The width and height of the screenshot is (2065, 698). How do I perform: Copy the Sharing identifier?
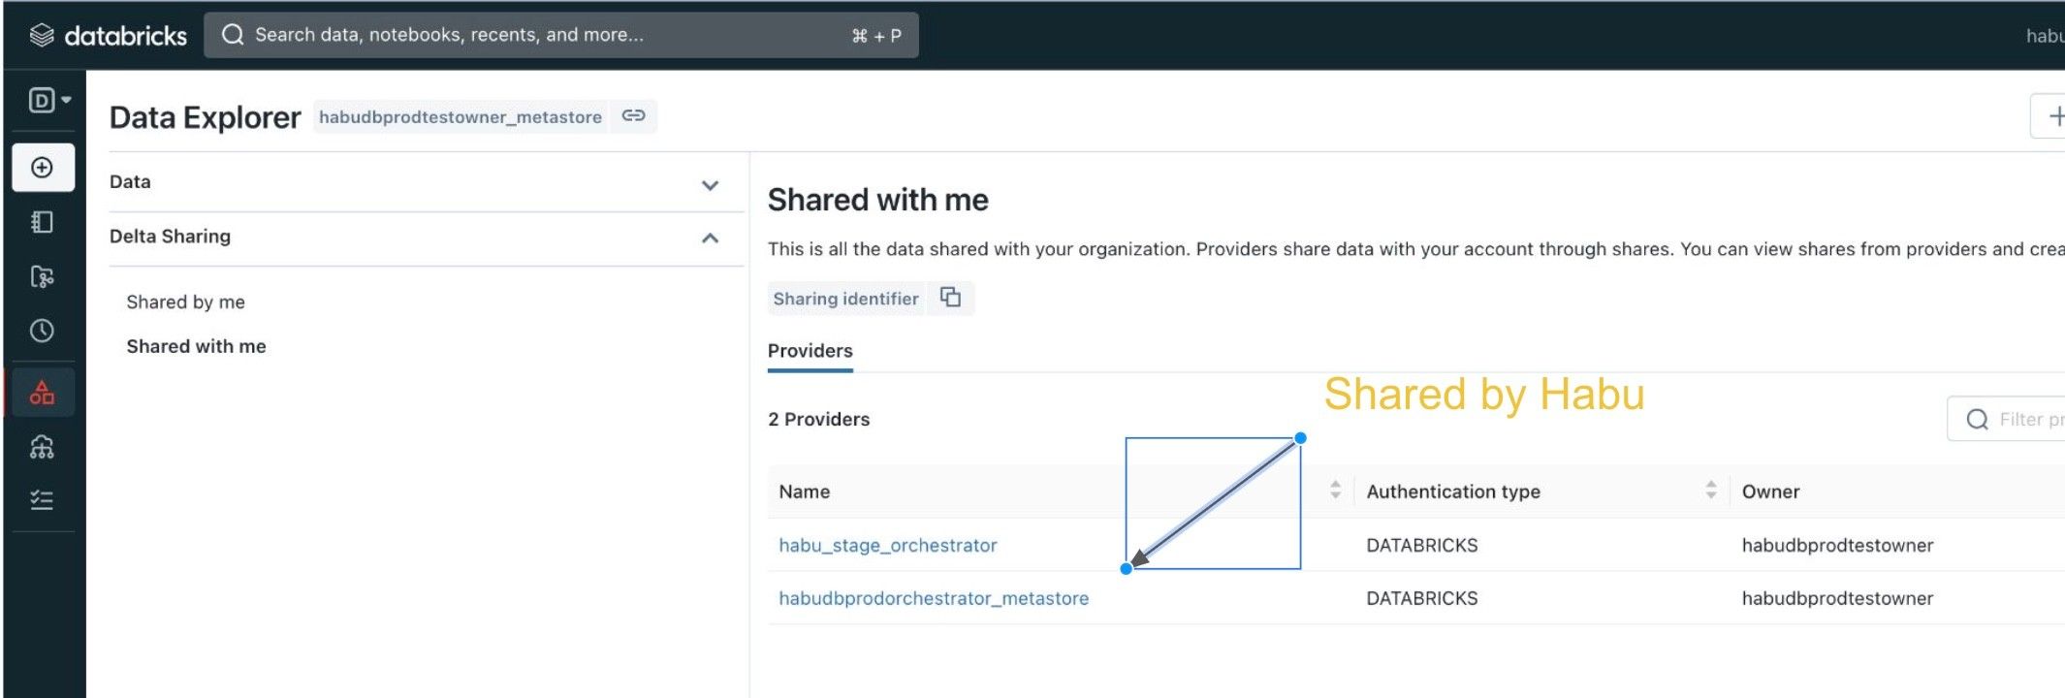coord(951,298)
